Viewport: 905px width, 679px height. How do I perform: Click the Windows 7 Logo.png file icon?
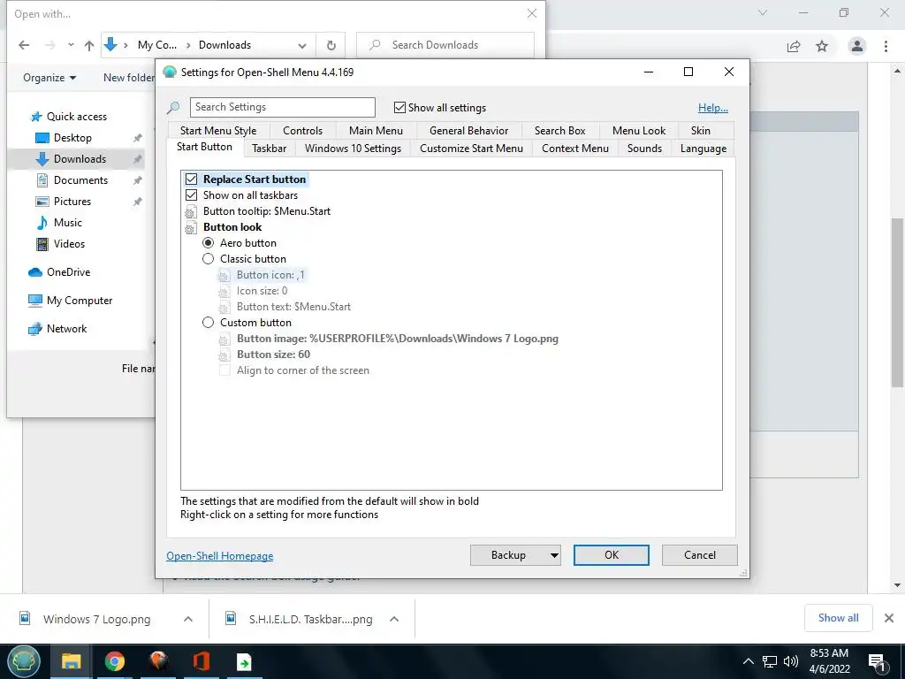click(x=25, y=618)
